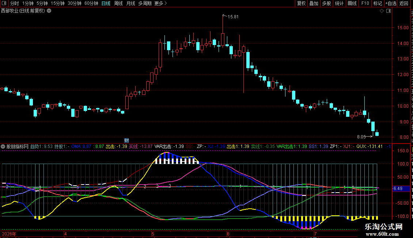The height and width of the screenshot is (238, 413).
Task: Click the 8.05 low price label
Action: [x=361, y=137]
